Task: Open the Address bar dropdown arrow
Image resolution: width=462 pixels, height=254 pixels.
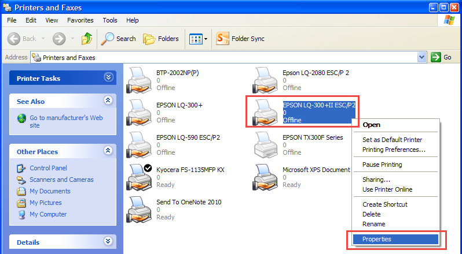Action: tap(421, 57)
